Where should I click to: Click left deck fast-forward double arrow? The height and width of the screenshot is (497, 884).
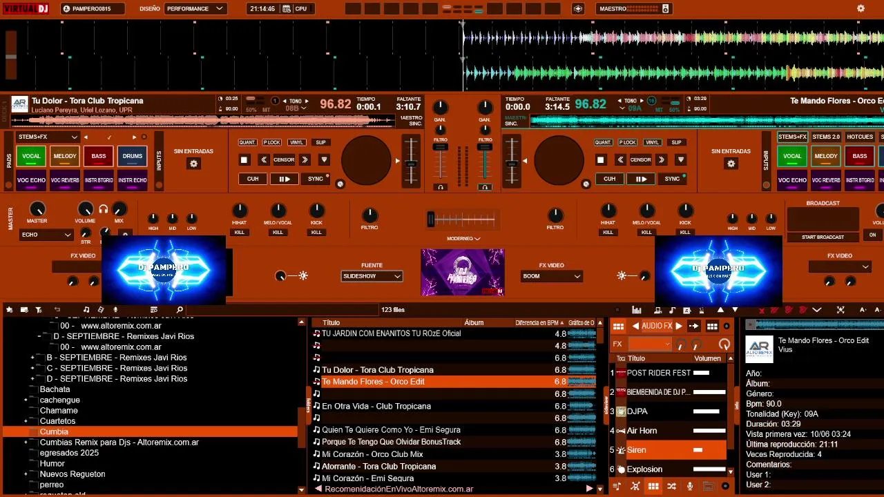pyautogui.click(x=305, y=159)
